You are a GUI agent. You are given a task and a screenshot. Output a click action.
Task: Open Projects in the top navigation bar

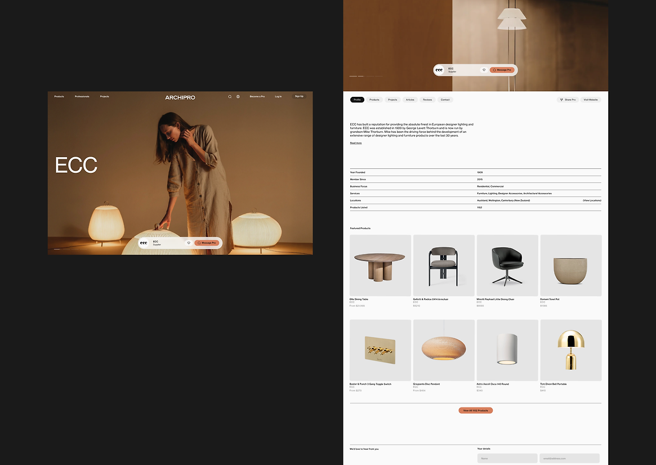[105, 97]
